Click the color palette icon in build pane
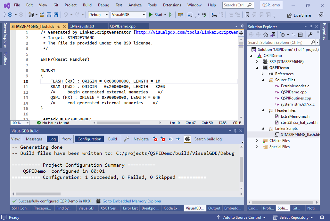This screenshot has width=330, height=221. (x=187, y=139)
